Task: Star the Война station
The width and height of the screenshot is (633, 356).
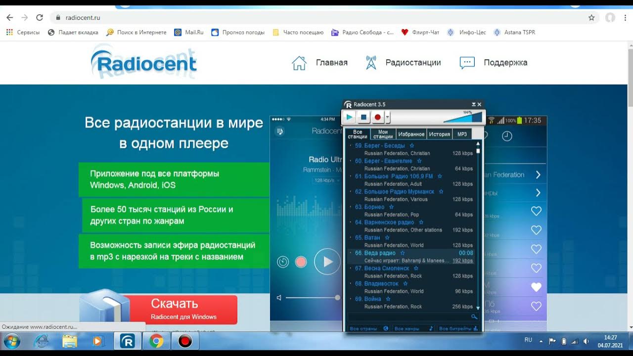Action: click(x=388, y=299)
